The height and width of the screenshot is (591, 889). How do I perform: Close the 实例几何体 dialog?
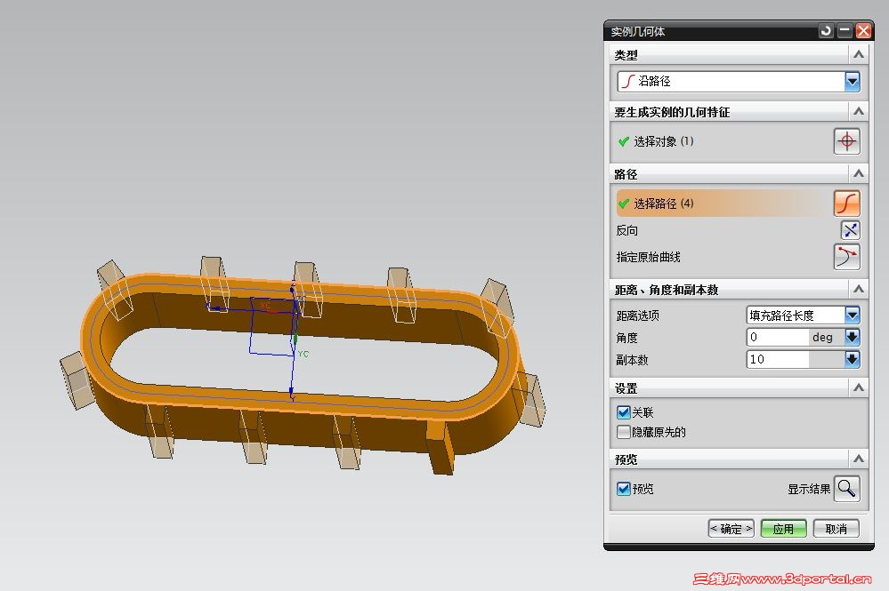click(x=863, y=30)
